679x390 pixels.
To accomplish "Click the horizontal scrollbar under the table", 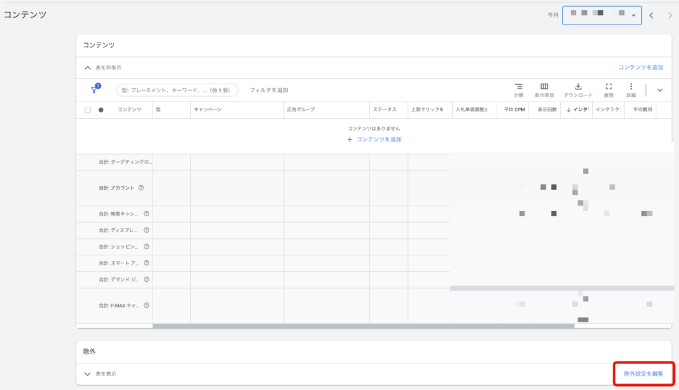I will 363,326.
